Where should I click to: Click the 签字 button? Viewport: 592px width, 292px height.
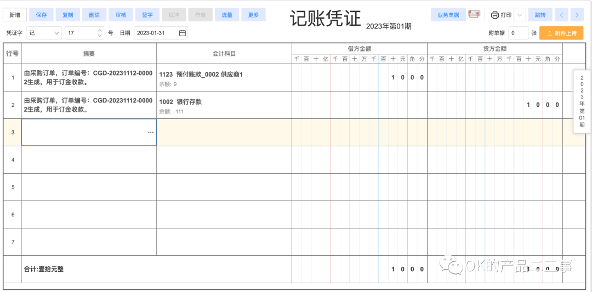coord(147,15)
